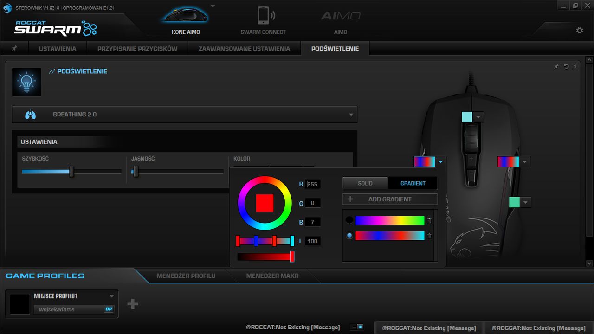Image resolution: width=594 pixels, height=334 pixels.
Task: Select the rainbow gradient radio button
Action: click(x=349, y=220)
